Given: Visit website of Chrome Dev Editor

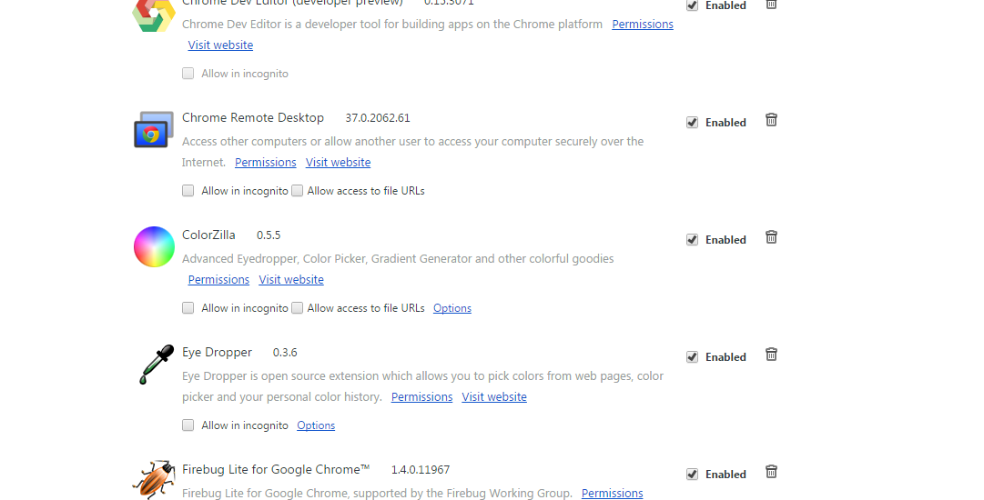Looking at the screenshot, I should coord(220,45).
